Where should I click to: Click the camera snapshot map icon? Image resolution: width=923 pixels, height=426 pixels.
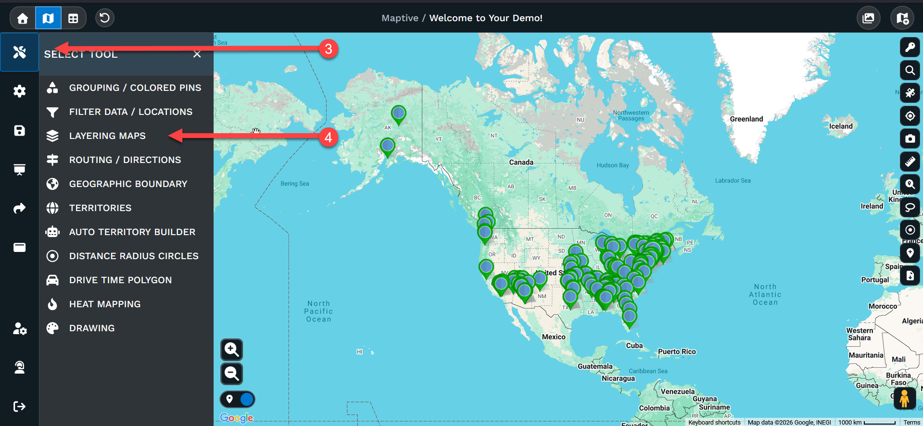[910, 138]
